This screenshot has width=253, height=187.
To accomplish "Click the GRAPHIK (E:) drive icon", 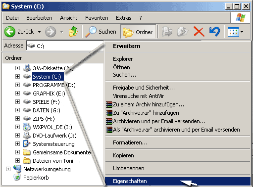I will [27, 93].
